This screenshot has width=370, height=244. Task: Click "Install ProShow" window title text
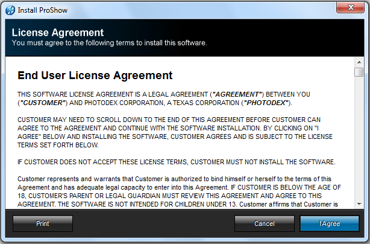click(x=43, y=10)
